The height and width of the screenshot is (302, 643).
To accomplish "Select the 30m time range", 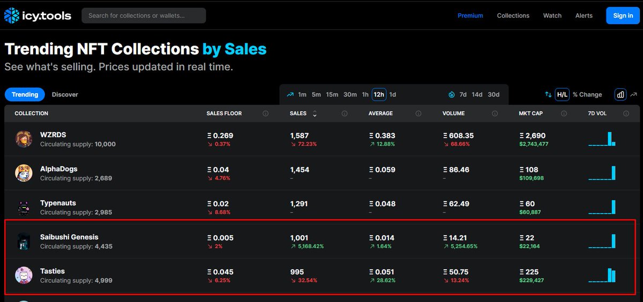I will [350, 95].
